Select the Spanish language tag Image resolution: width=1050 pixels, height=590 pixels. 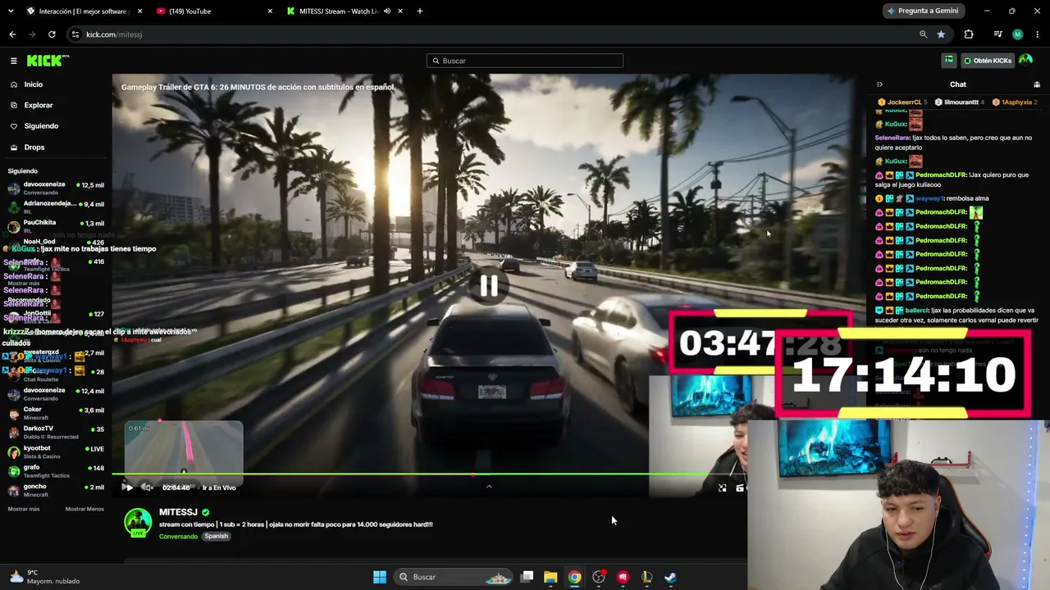[217, 537]
